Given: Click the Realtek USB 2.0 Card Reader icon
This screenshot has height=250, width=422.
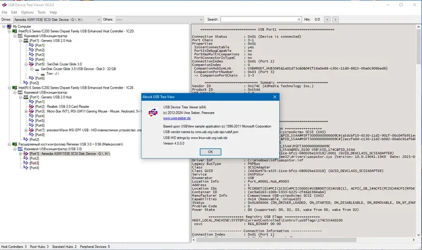Looking at the screenshot, I should [x=32, y=107].
